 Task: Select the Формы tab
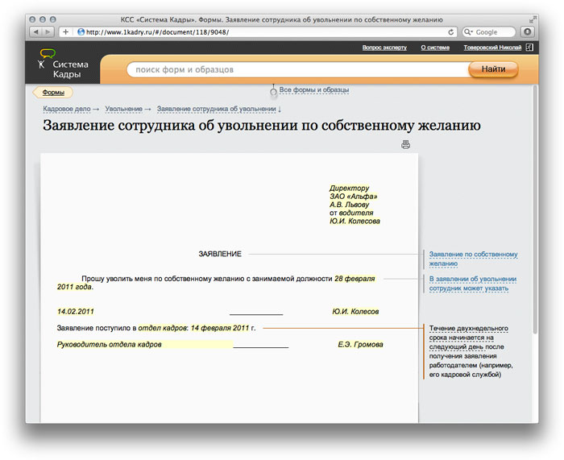click(x=53, y=93)
